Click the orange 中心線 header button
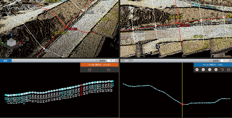Screen dimensions: 232x118 point(99,65)
